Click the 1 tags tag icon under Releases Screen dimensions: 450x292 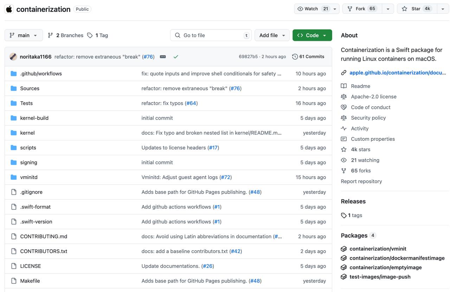point(344,215)
